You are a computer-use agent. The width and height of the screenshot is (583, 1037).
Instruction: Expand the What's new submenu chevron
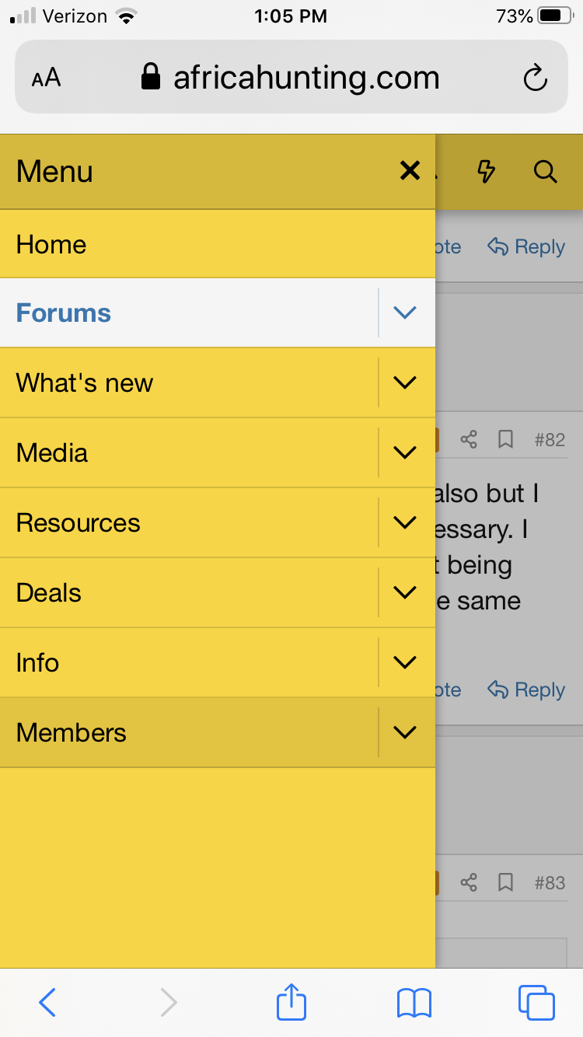406,382
